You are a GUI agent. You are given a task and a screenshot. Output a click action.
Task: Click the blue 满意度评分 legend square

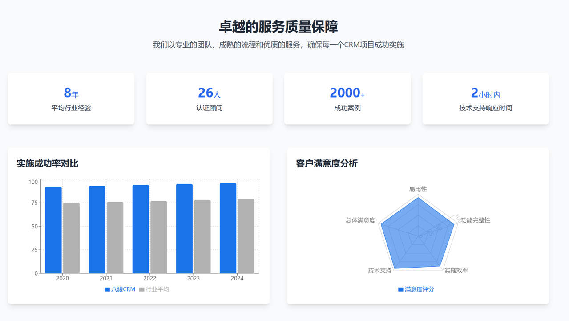click(x=401, y=289)
